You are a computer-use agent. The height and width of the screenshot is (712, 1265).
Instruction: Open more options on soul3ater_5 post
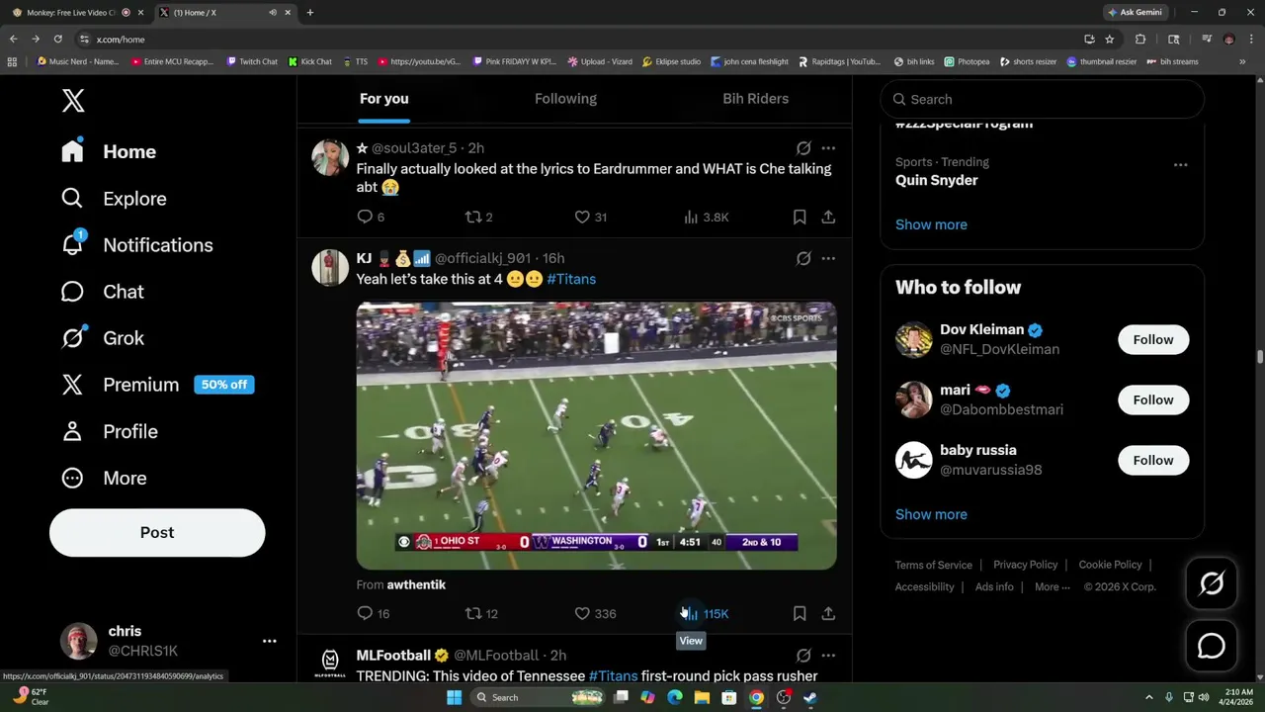(x=828, y=148)
